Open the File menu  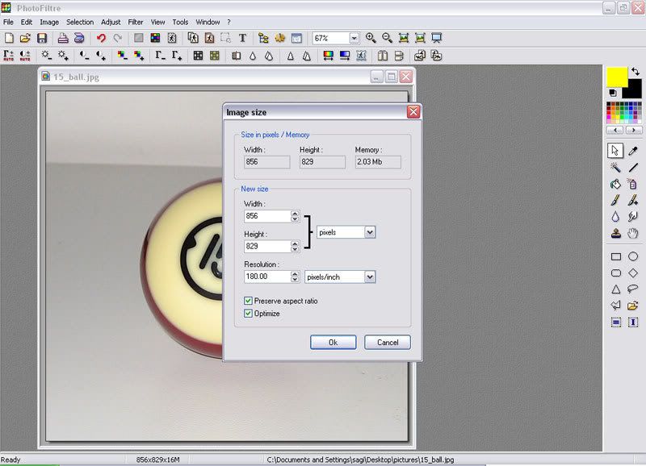tap(8, 23)
